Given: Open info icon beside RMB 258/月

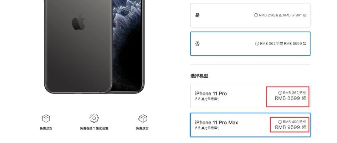Looking at the screenshot, I should 256,15.
